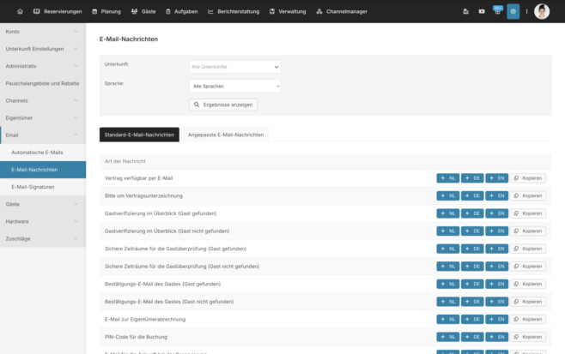Add DE for Gastverifizierung im Überblick (Gast gefunden)
The width and height of the screenshot is (565, 354).
(472, 213)
